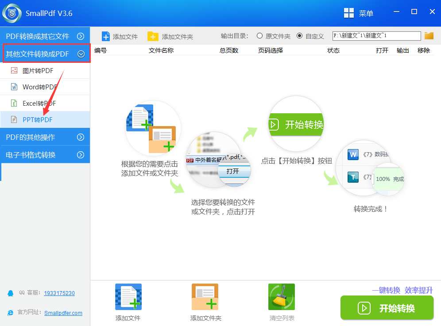Screen dimensions: 441x326
Task: Expand the 电子书格式转换 section arrow
Action: pyautogui.click(x=81, y=155)
